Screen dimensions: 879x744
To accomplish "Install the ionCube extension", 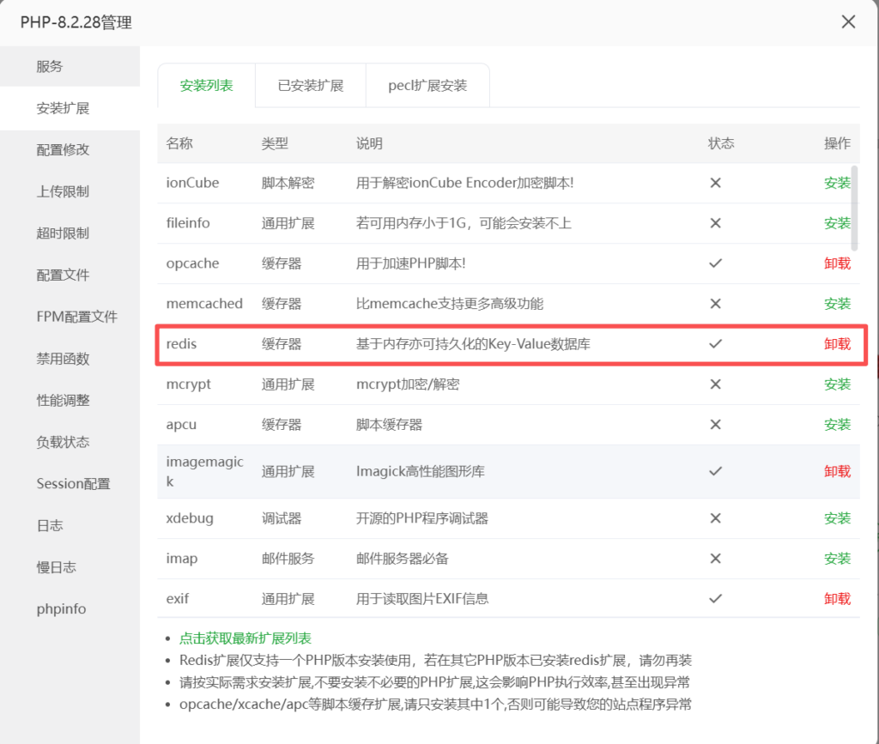I will point(837,183).
